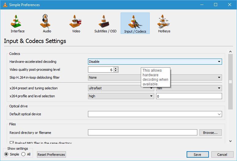Image resolution: width=237 pixels, height=161 pixels.
Task: Open the Hotkeys cone icon
Action: [163, 21]
